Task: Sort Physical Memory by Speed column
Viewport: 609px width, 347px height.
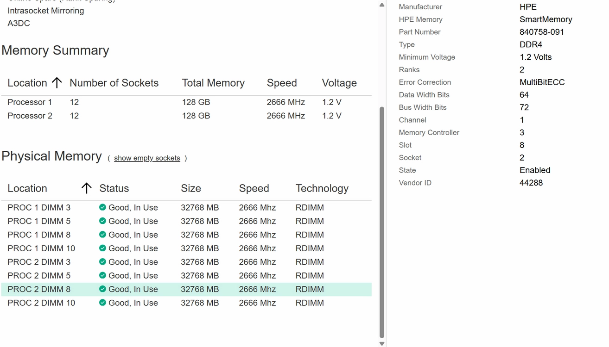Action: pos(254,188)
